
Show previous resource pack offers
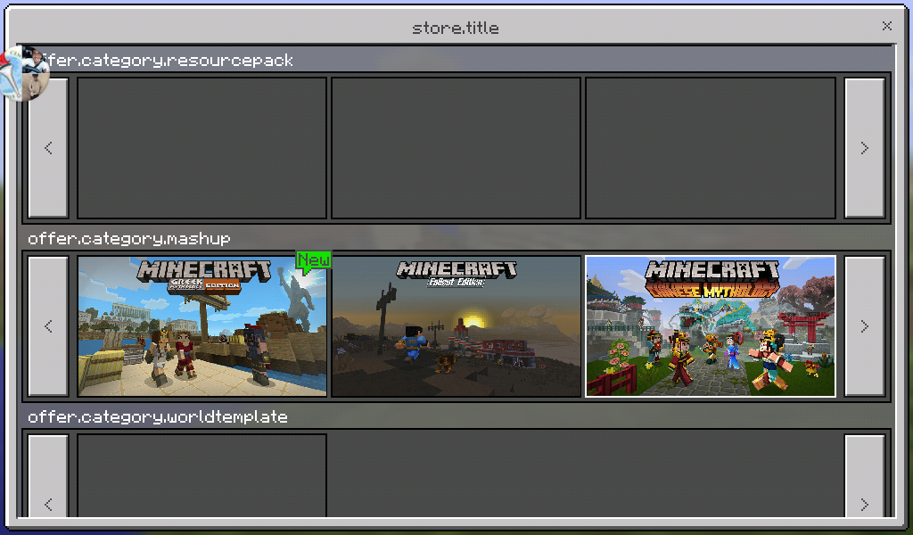tap(48, 148)
